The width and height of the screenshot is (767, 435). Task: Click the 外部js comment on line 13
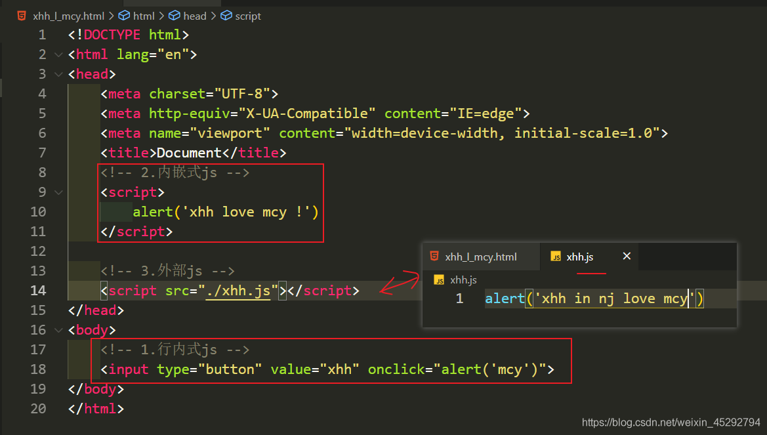(168, 270)
